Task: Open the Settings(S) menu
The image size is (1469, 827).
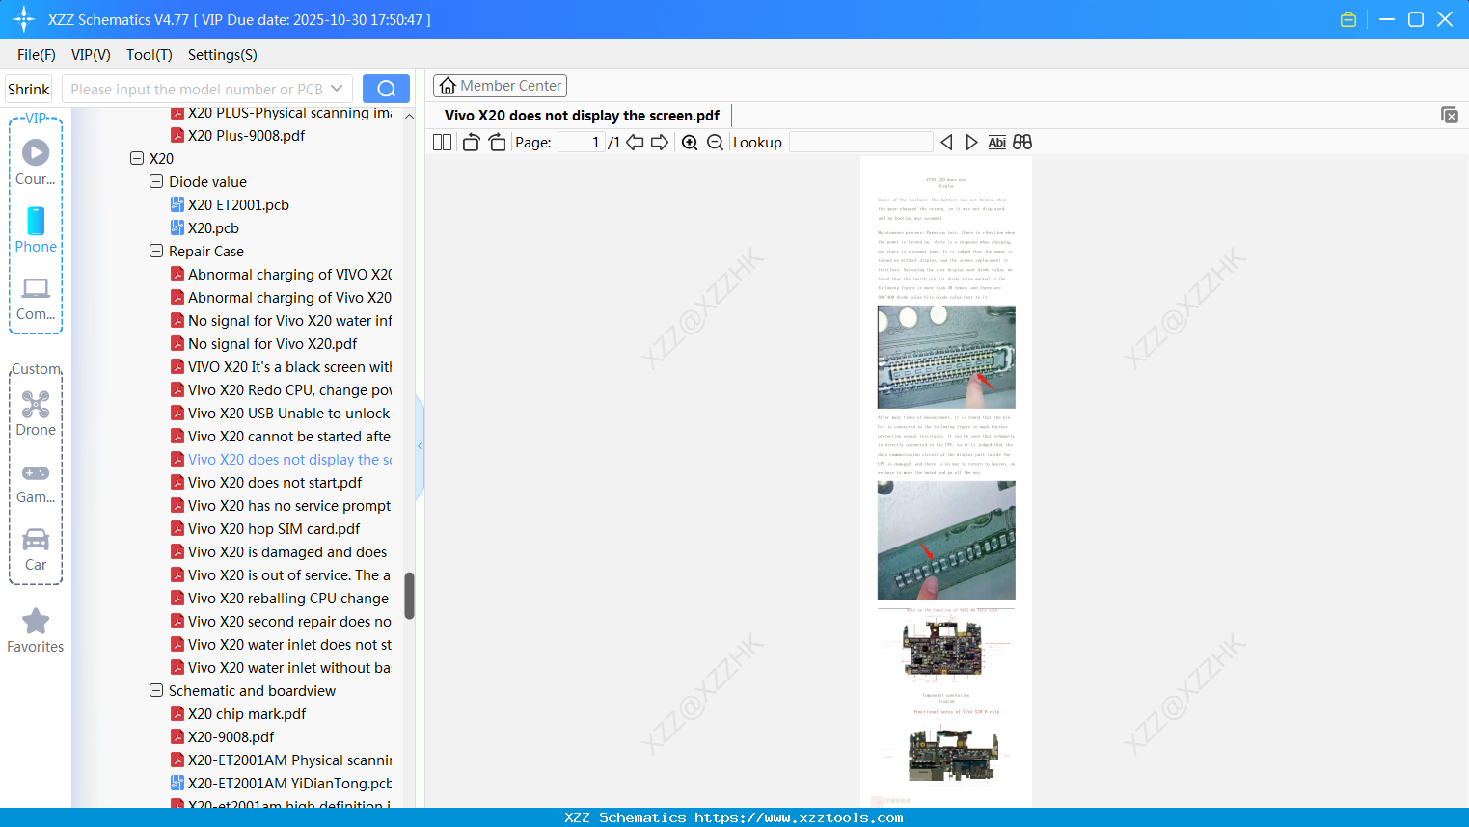Action: 223,55
